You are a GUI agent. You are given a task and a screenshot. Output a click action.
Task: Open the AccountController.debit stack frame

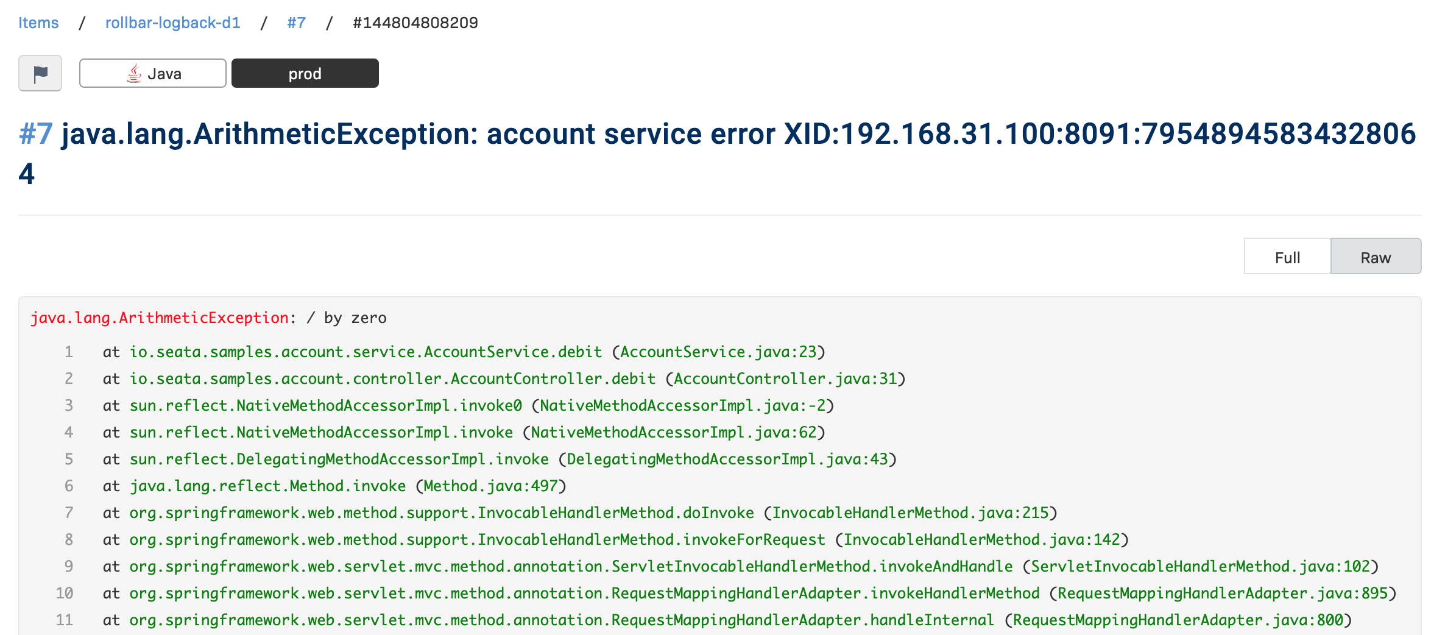click(x=392, y=378)
